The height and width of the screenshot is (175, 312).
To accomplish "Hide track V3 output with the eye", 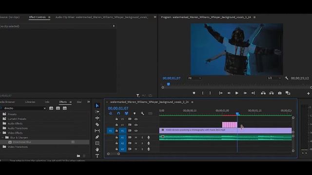I will pos(136,119).
